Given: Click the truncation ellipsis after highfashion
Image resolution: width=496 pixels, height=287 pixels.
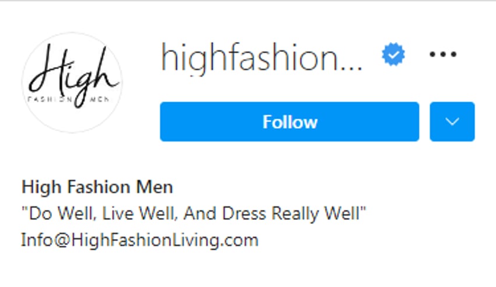Looking at the screenshot, I should [352, 67].
